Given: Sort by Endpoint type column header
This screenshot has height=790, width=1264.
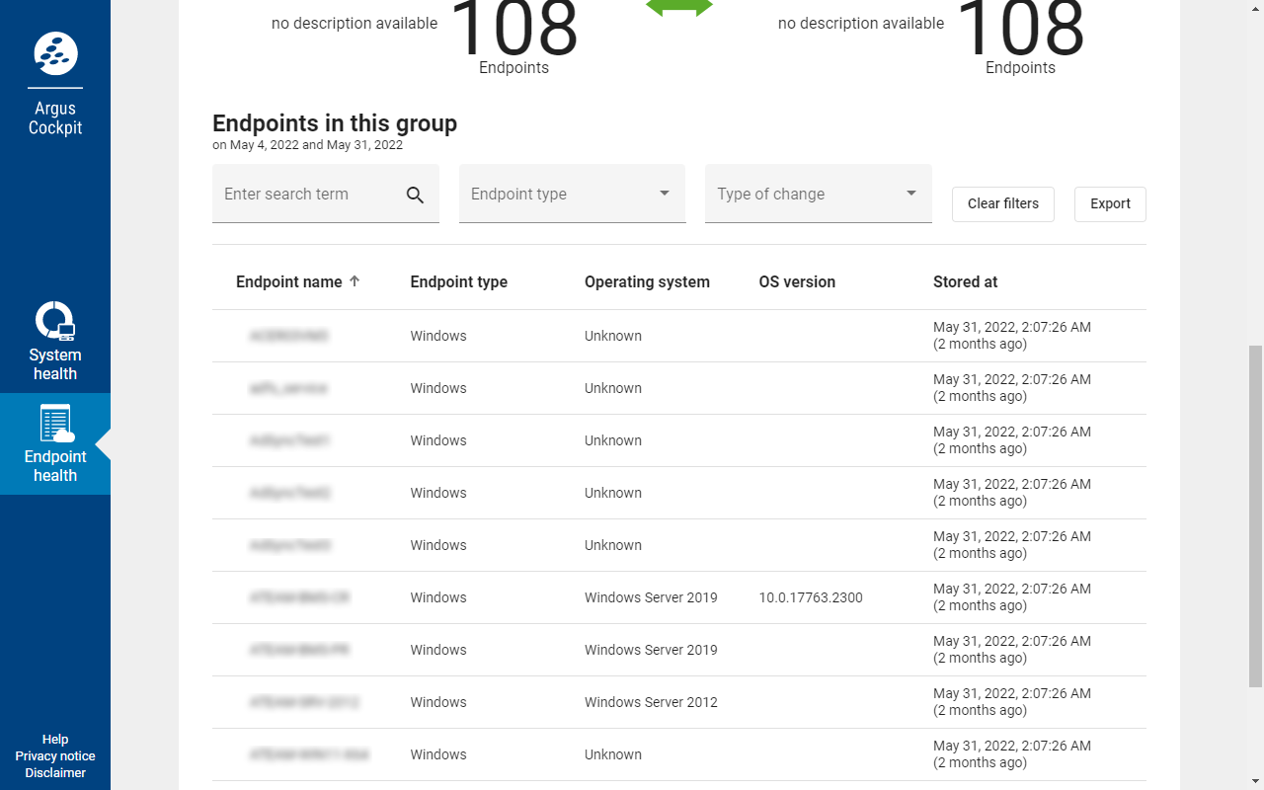Looking at the screenshot, I should pos(458,281).
